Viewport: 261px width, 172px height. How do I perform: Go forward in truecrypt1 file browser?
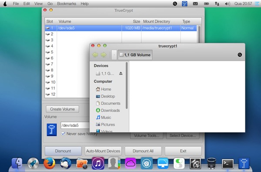(104, 55)
